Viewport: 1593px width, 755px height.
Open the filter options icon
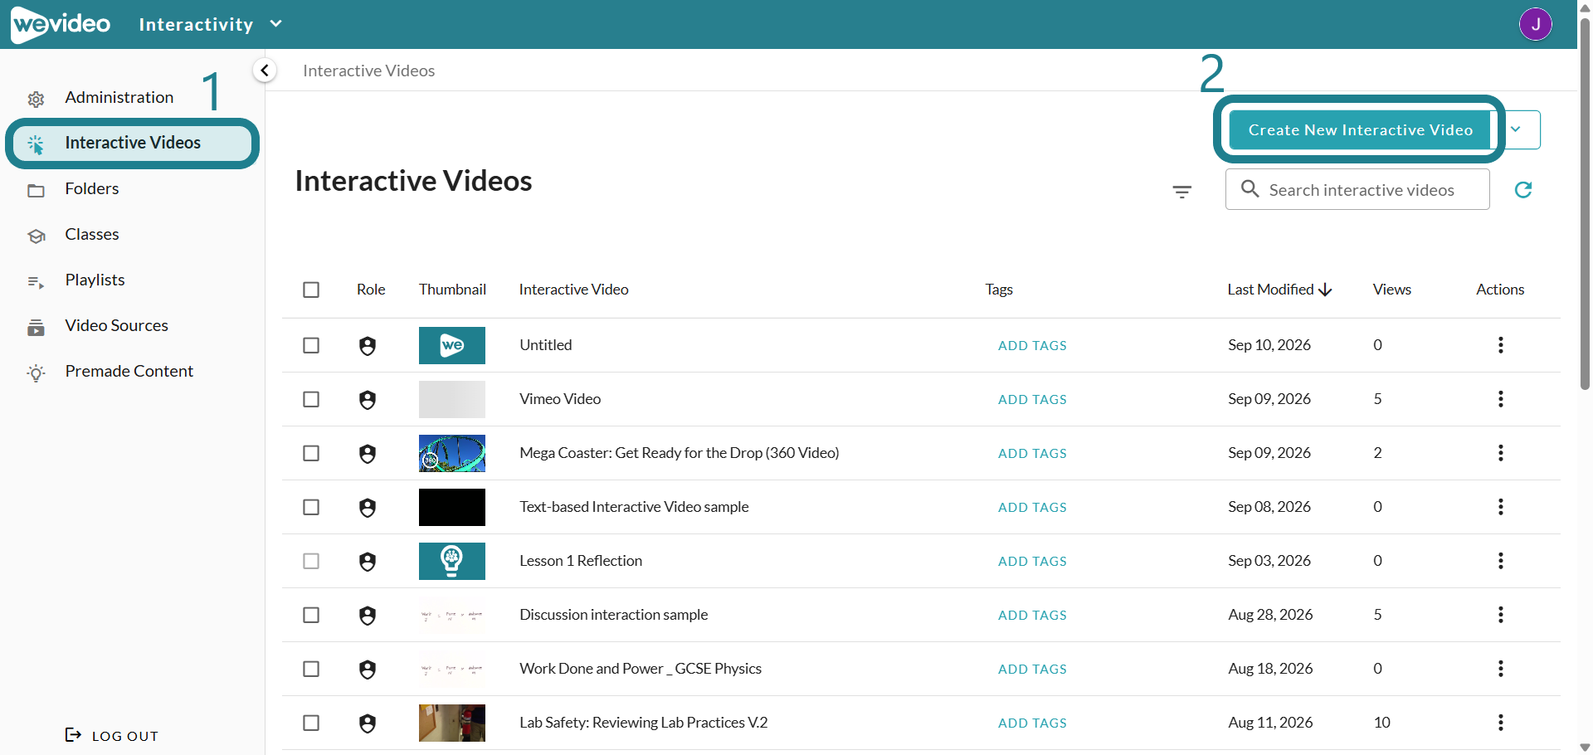tap(1182, 192)
